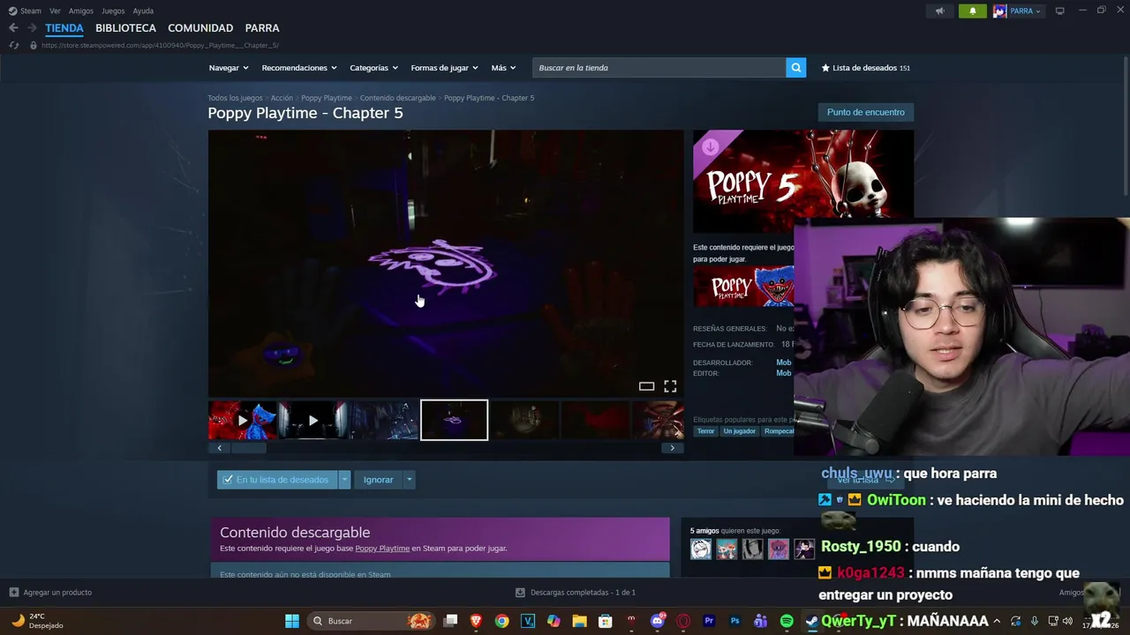
Task: Uncheck En tu lista de deseados
Action: (x=277, y=480)
